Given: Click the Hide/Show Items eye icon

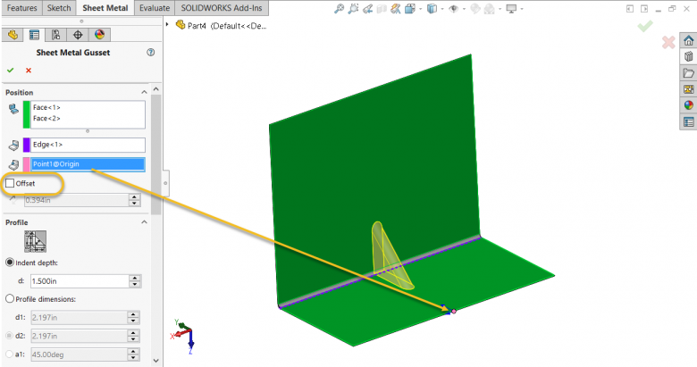Looking at the screenshot, I should [x=453, y=8].
